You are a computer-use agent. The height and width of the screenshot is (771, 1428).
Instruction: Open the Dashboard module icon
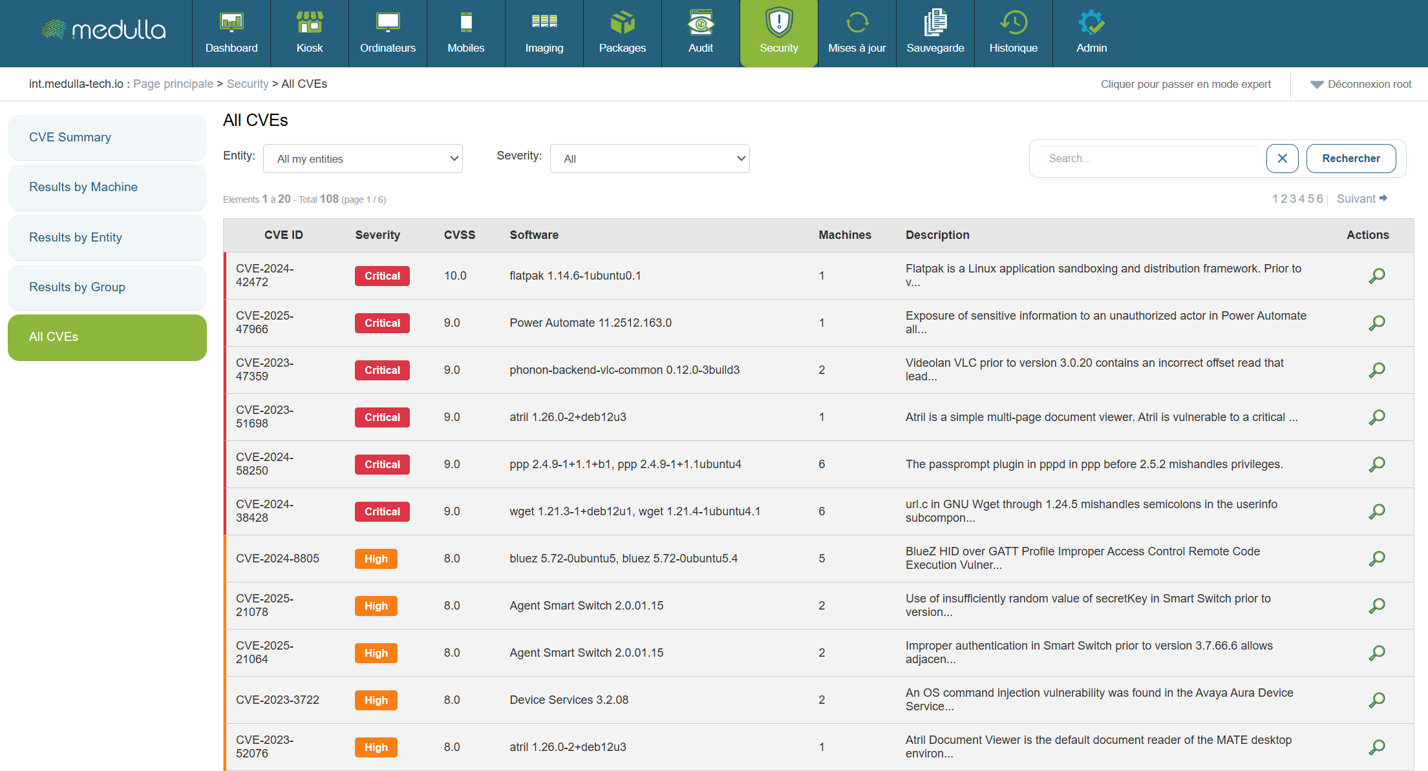(x=231, y=23)
